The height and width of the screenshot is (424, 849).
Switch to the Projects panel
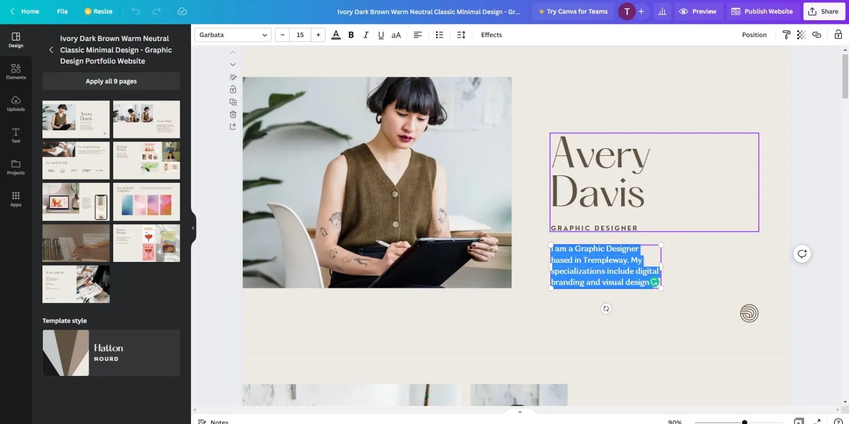pyautogui.click(x=16, y=167)
